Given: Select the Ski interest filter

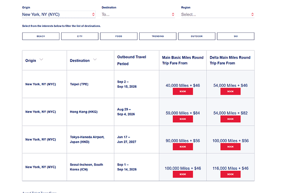Looking at the screenshot, I should pyautogui.click(x=236, y=36).
